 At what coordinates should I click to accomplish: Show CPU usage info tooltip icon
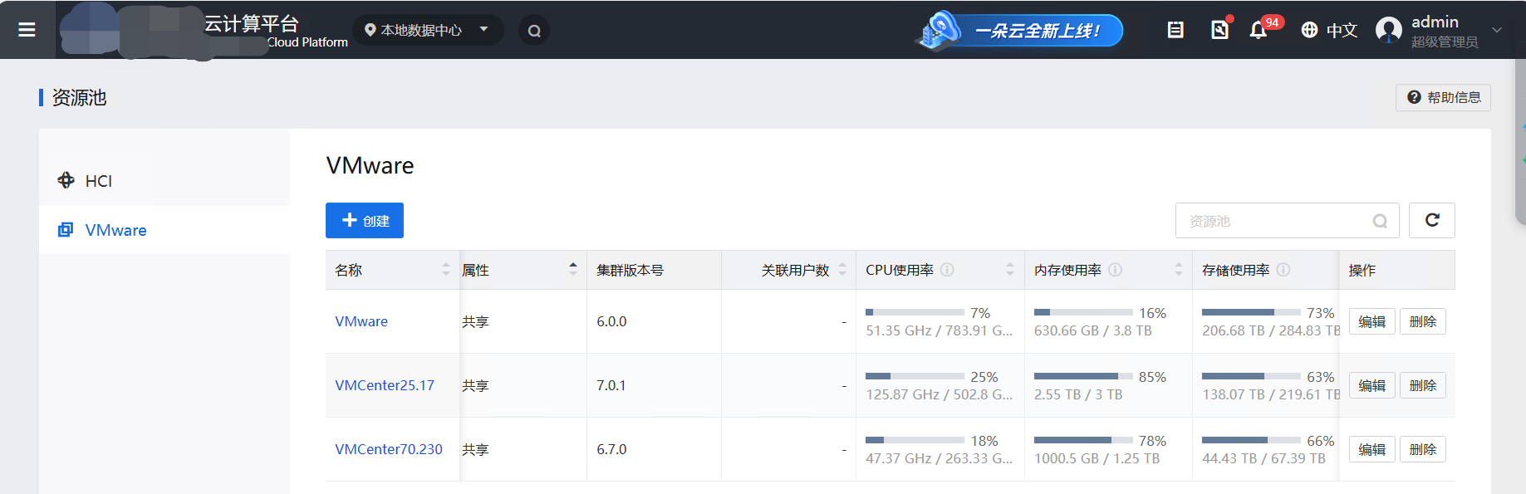coord(947,270)
